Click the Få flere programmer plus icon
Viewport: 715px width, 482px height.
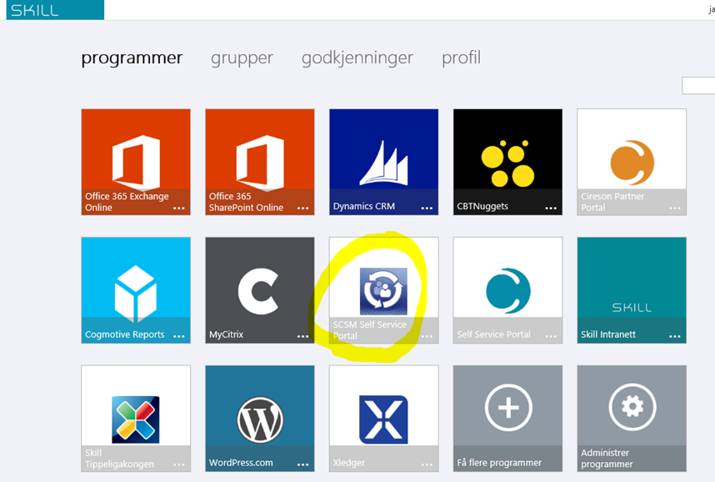coord(508,407)
